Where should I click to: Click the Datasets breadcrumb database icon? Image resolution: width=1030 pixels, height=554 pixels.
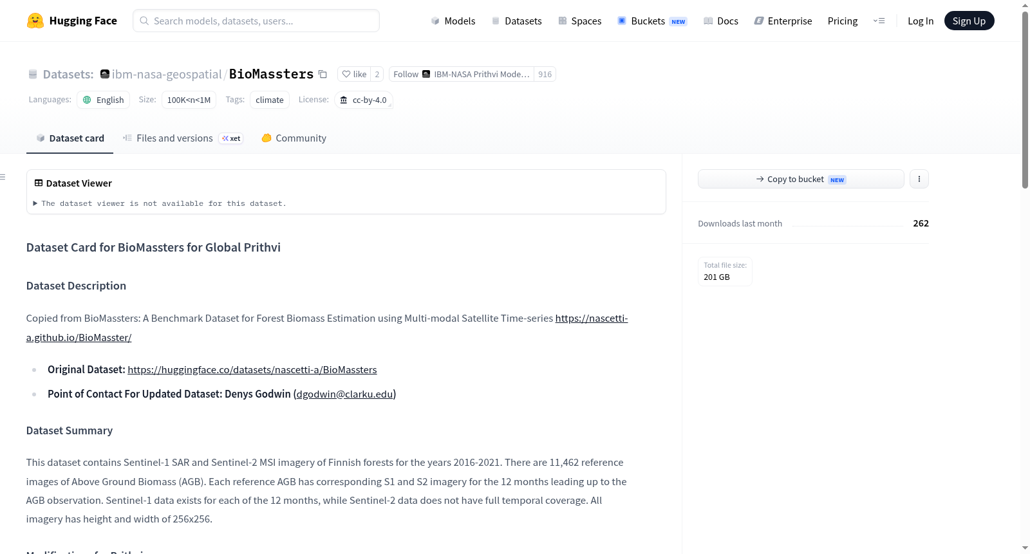point(33,74)
